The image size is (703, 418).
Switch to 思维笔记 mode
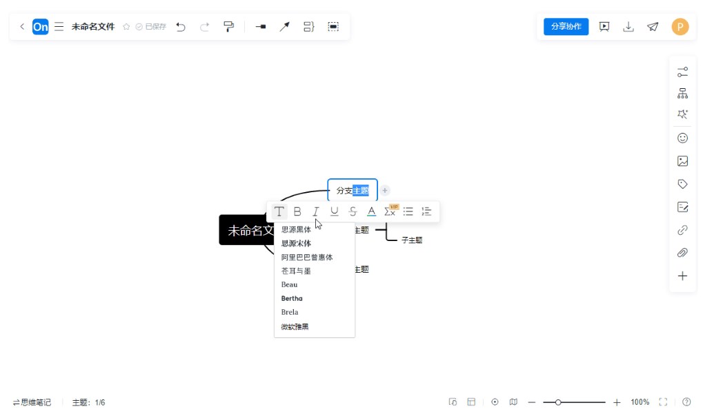(x=32, y=402)
